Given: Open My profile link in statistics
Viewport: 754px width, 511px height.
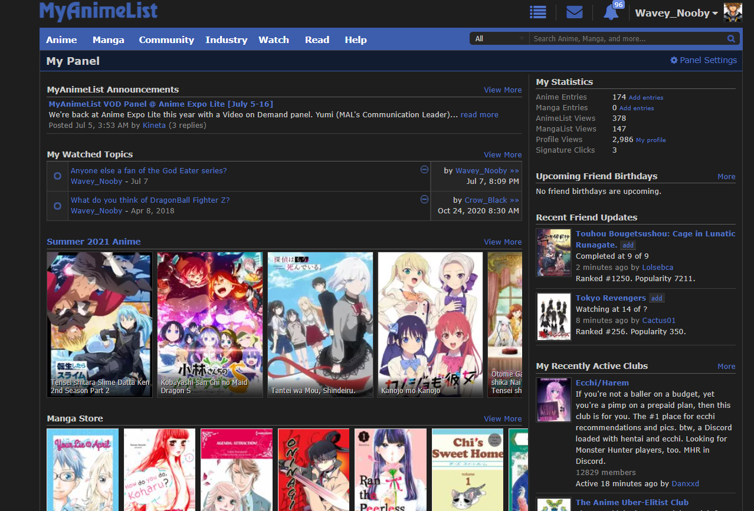Looking at the screenshot, I should point(651,140).
